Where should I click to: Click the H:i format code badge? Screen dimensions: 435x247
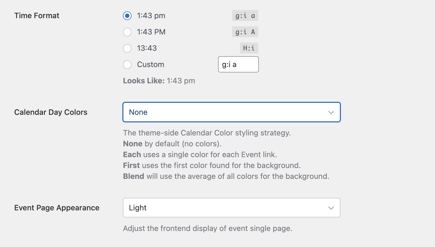[x=249, y=48]
